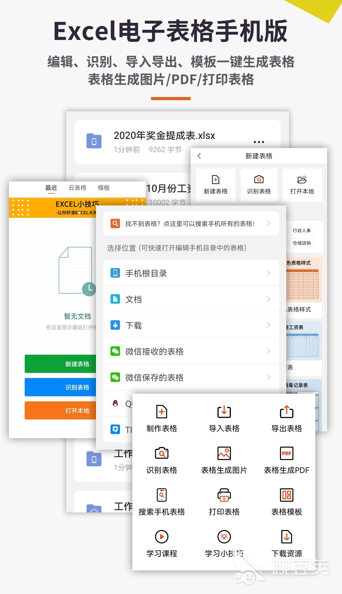Select the 仓储进销 category tag
The height and width of the screenshot is (594, 342).
302,243
